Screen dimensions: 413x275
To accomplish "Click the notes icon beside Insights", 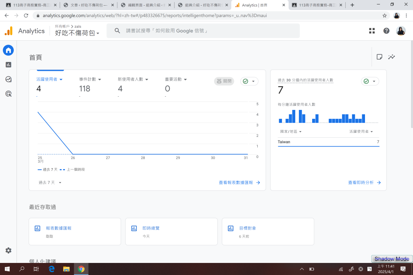I will pos(379,57).
